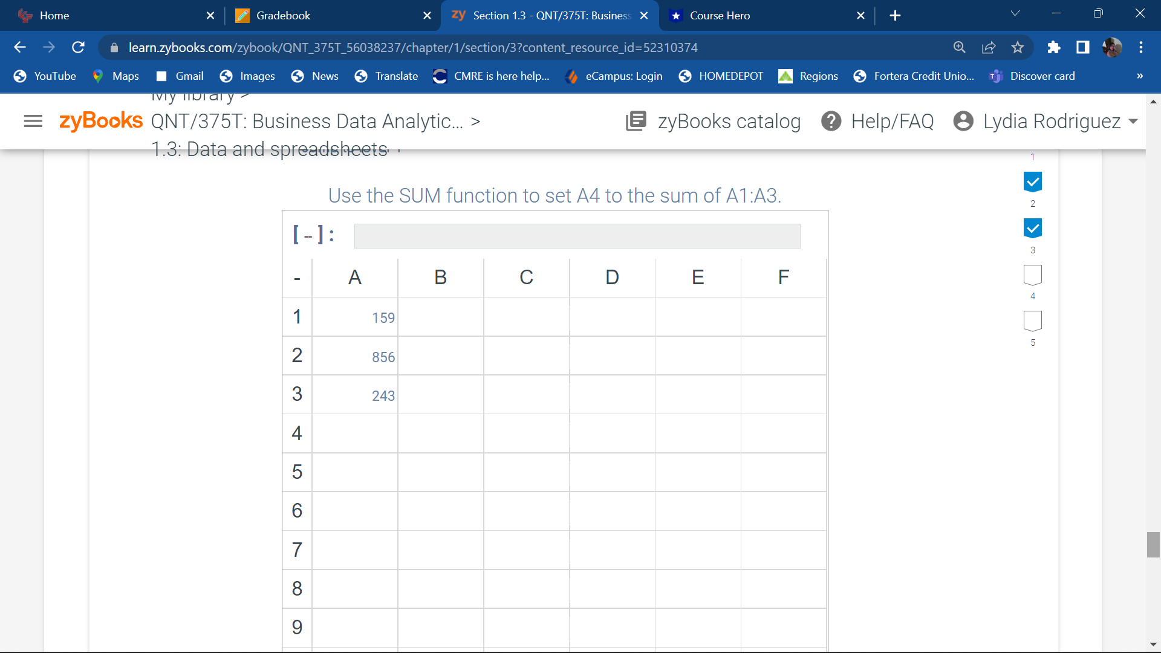Expand the Lydia Rodriguez account dropdown

[1133, 122]
